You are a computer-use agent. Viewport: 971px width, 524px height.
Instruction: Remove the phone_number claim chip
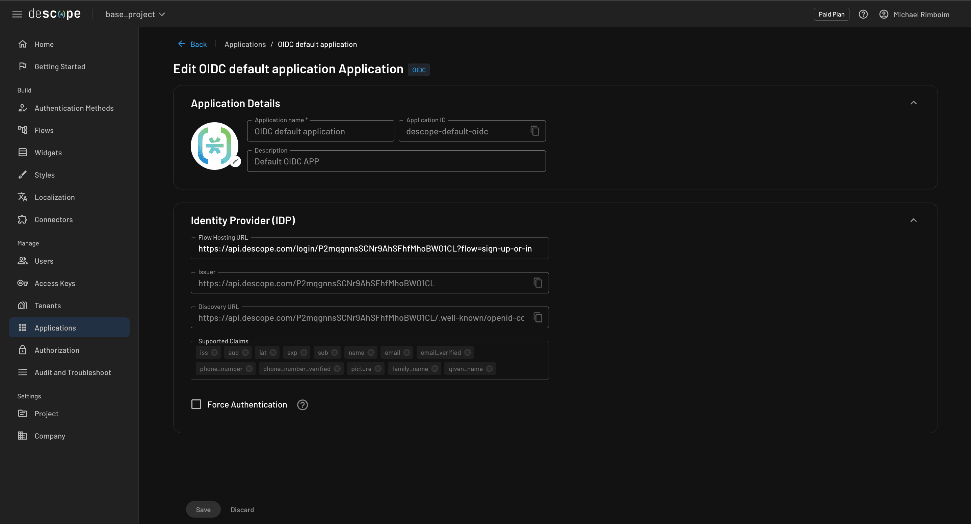249,369
